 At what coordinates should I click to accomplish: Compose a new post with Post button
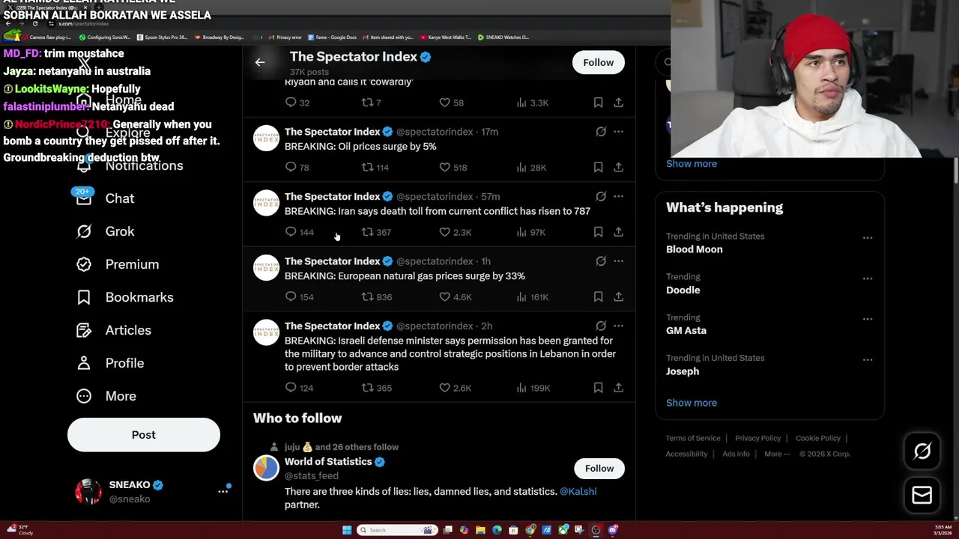tap(144, 435)
